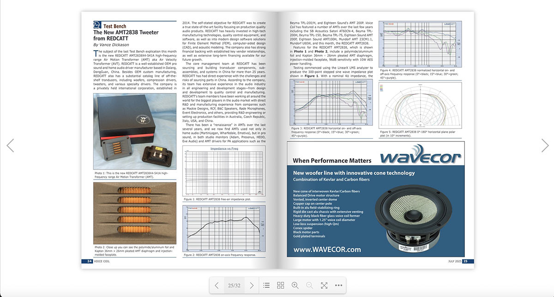Click toolbar previous page chevron
The height and width of the screenshot is (297, 554).
click(217, 285)
